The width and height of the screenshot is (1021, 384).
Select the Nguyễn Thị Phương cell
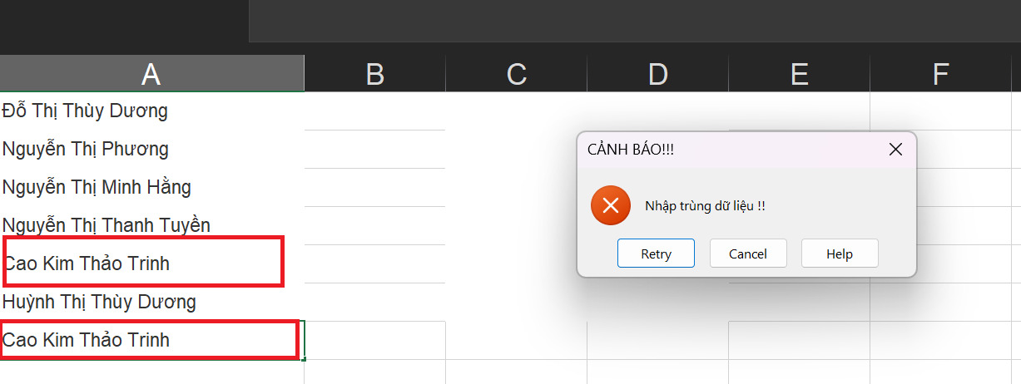[x=85, y=150]
